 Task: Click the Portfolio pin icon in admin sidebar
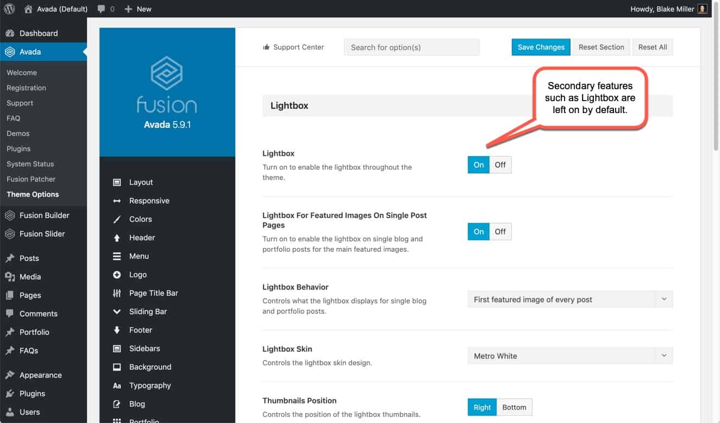tap(10, 332)
